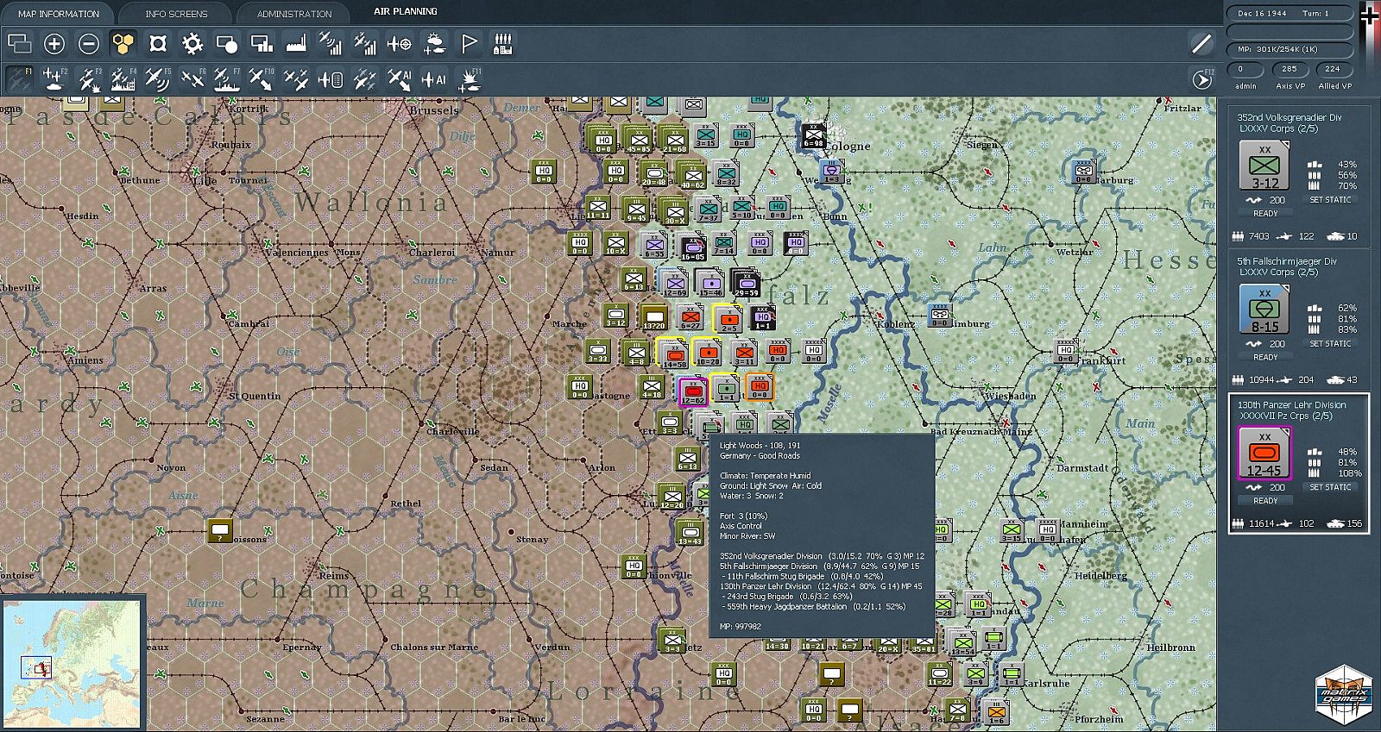
Task: Switch to the Administration tab
Action: pos(293,14)
